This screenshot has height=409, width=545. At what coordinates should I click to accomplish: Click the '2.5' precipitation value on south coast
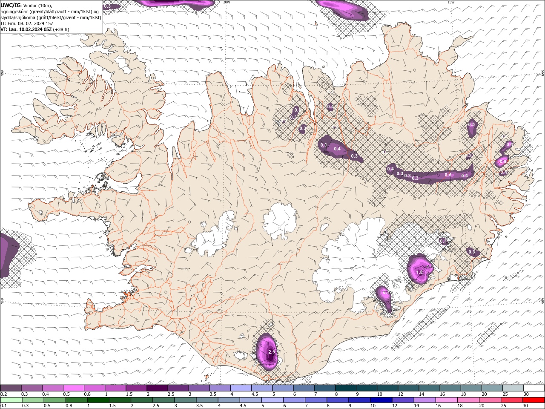[272, 352]
